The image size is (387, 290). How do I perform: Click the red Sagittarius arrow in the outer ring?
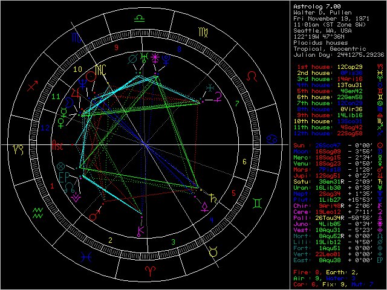[x=33, y=86]
